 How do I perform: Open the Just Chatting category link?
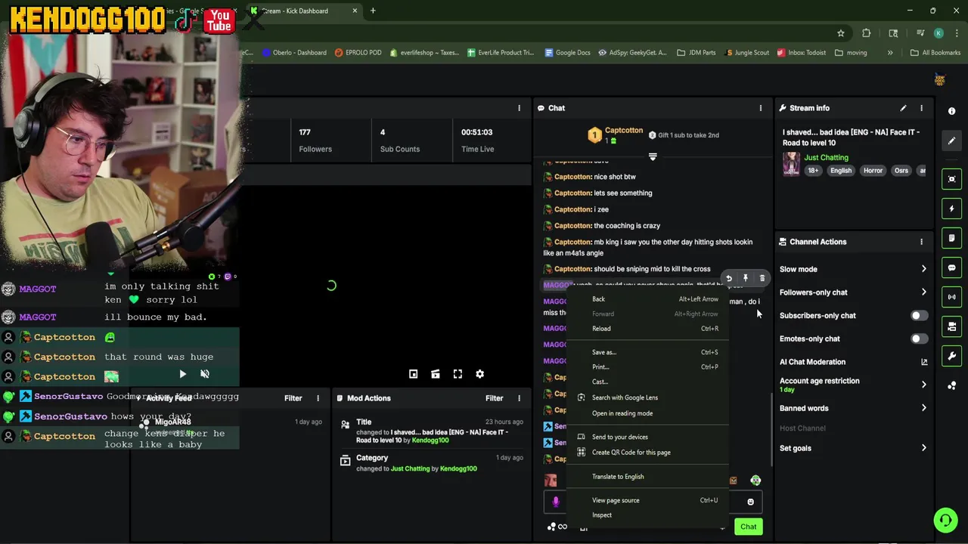tap(826, 158)
